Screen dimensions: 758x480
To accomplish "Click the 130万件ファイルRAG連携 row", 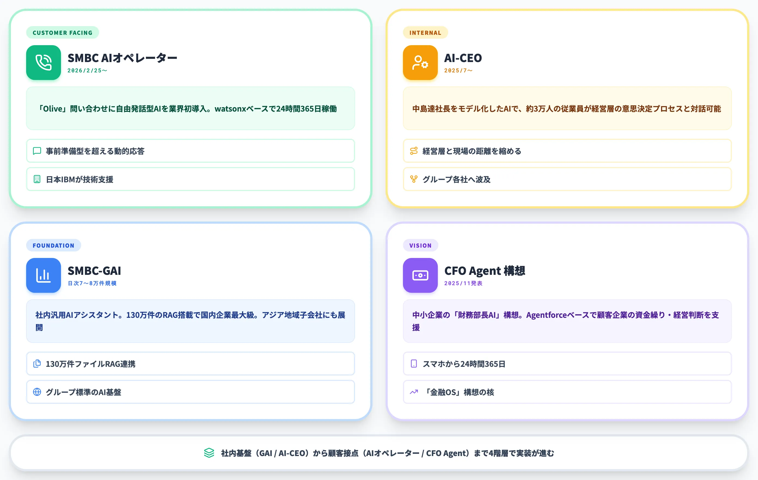I will tap(190, 364).
